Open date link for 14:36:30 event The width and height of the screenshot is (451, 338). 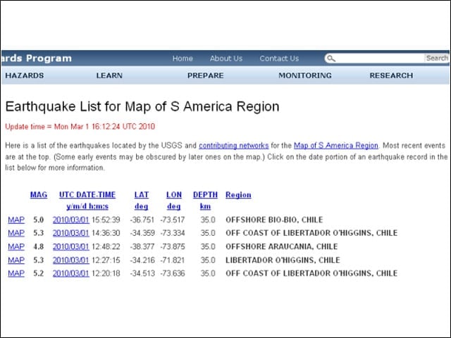click(x=70, y=233)
